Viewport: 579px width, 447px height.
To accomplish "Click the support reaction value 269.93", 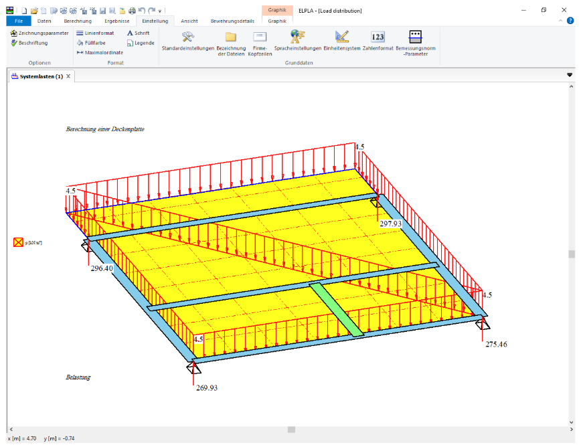I will point(207,388).
